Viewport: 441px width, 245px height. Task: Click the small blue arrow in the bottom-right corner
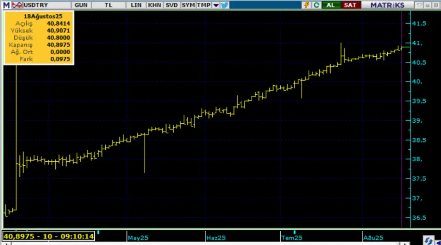(x=438, y=243)
